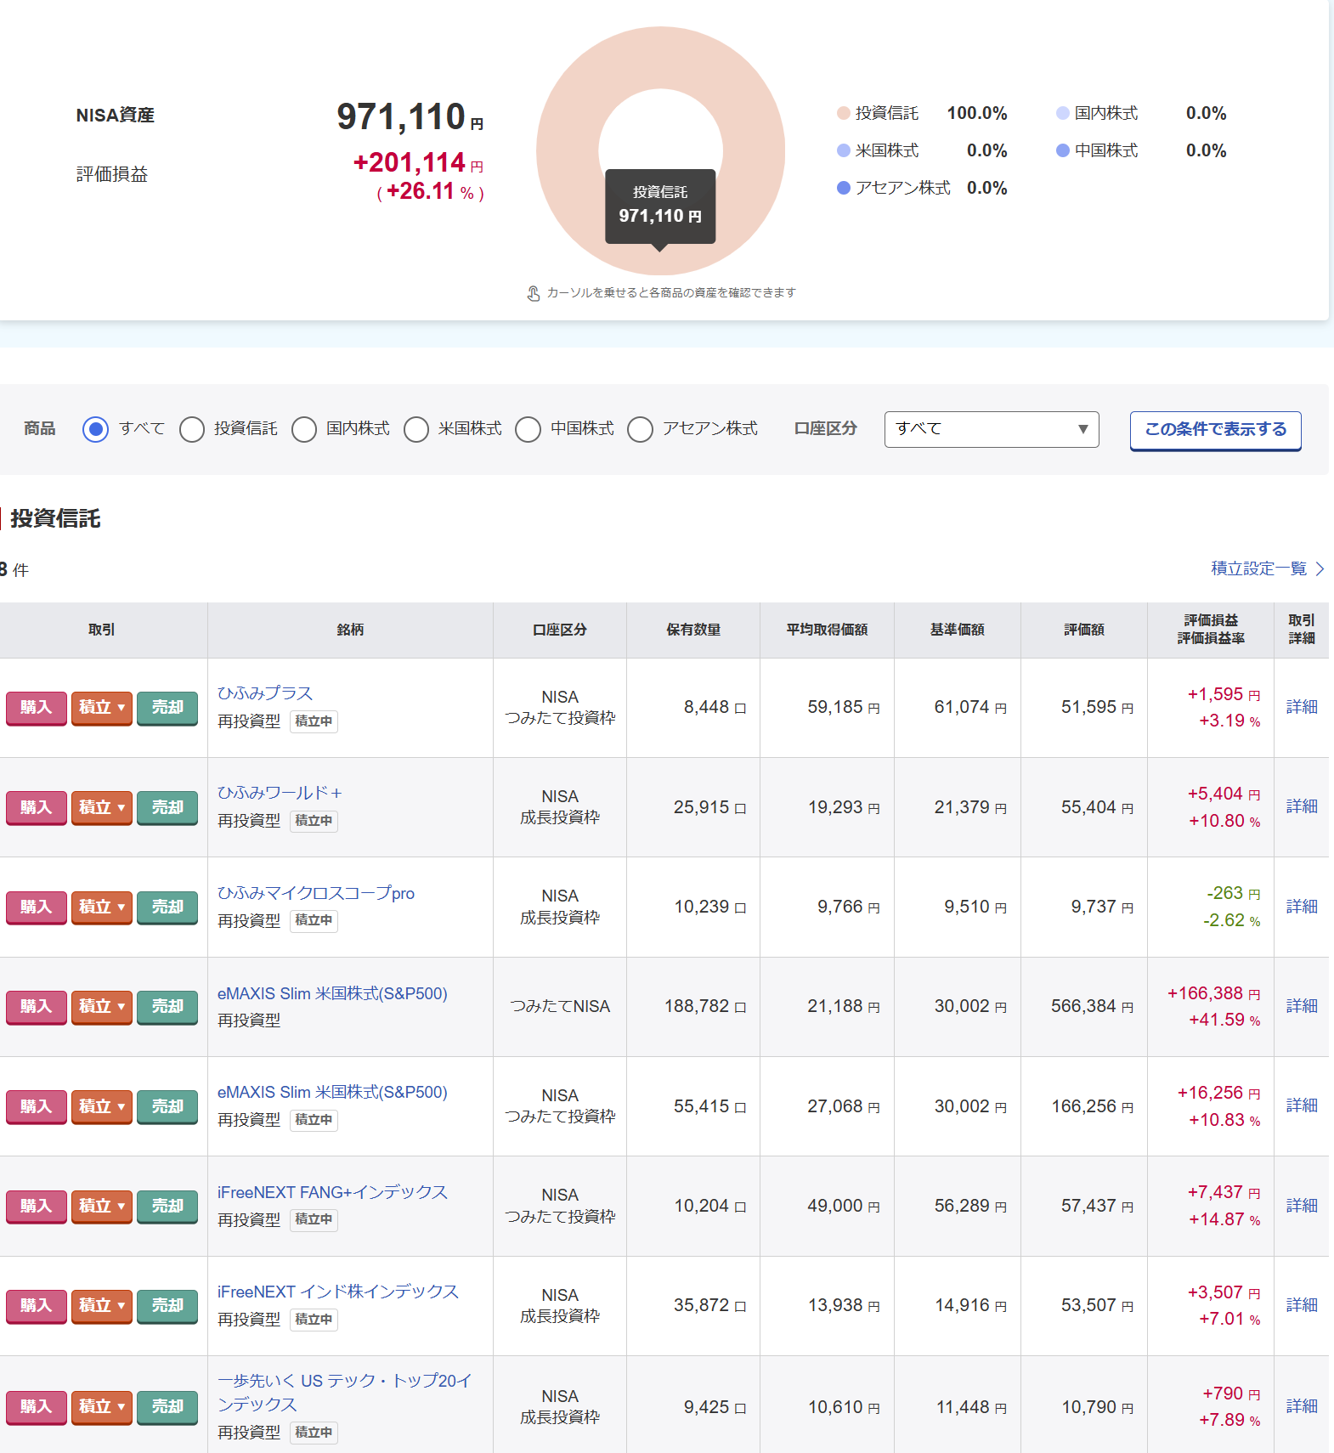View 詳細 for iFreeNEXT インド株インデックス
This screenshot has height=1453, width=1334.
[1301, 1305]
